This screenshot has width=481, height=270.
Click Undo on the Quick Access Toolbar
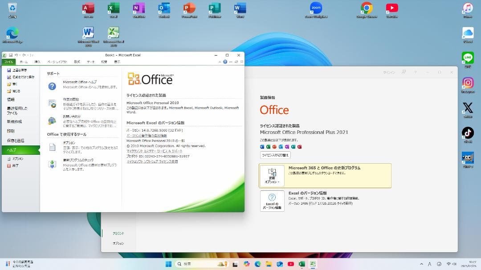pos(16,55)
